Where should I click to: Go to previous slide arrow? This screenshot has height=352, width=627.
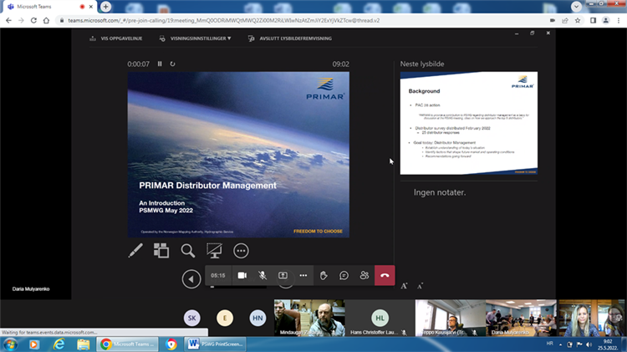pos(191,278)
